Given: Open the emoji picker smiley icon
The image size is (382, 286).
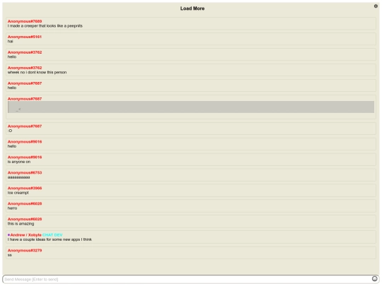Looking at the screenshot, I should click(x=374, y=279).
